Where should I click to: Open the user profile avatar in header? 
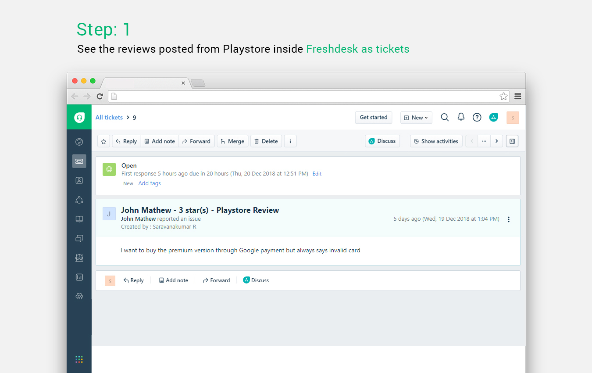(513, 117)
